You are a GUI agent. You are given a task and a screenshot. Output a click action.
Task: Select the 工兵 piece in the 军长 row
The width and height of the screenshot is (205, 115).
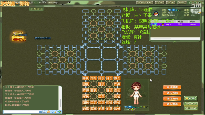101,96
